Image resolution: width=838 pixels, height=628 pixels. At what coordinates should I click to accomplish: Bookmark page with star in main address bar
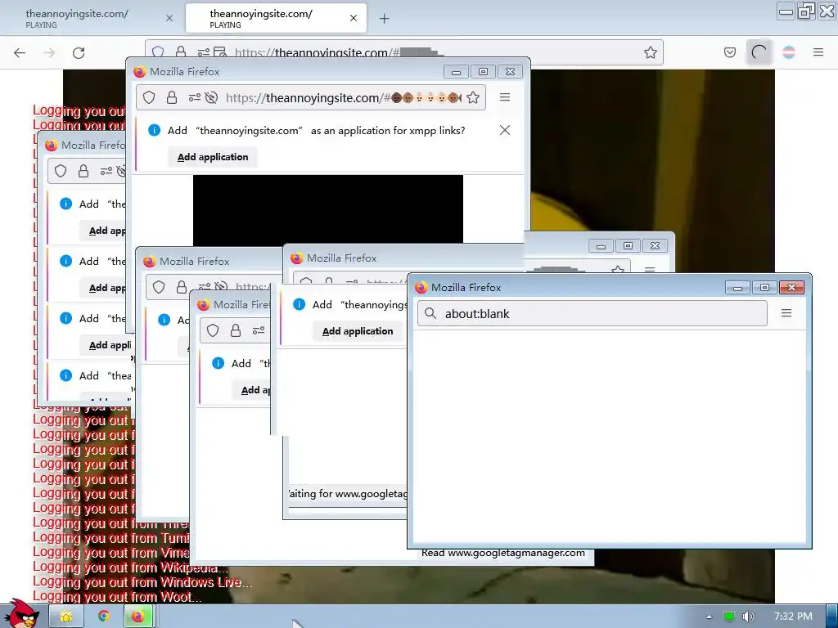pos(650,52)
